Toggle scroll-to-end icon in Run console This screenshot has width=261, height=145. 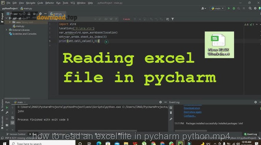(12, 123)
